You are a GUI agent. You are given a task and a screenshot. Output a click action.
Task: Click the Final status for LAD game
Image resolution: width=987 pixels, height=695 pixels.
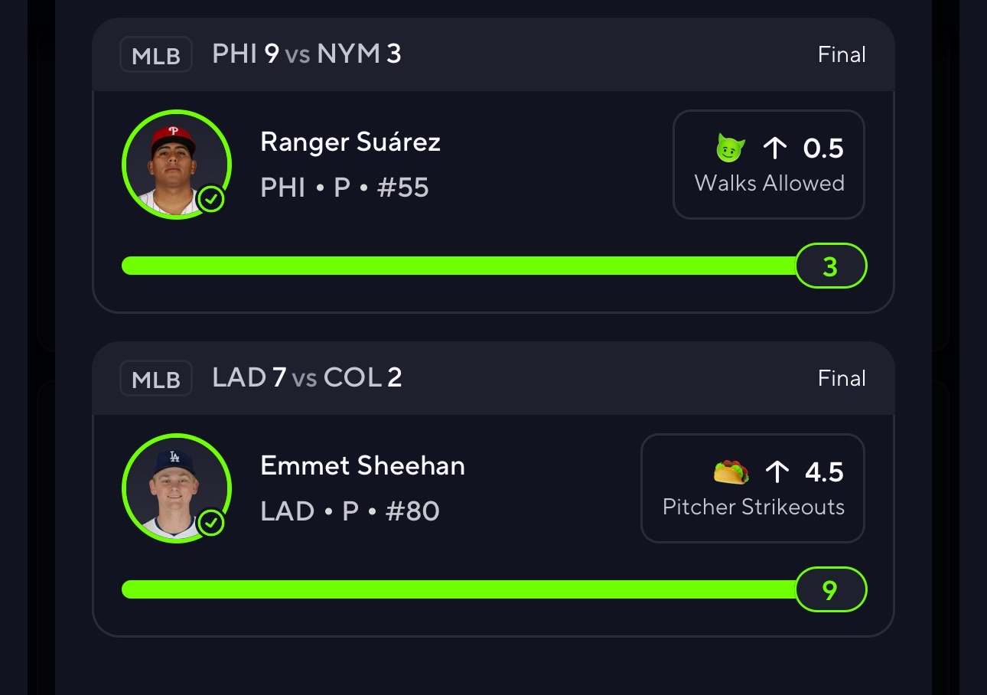[842, 379]
